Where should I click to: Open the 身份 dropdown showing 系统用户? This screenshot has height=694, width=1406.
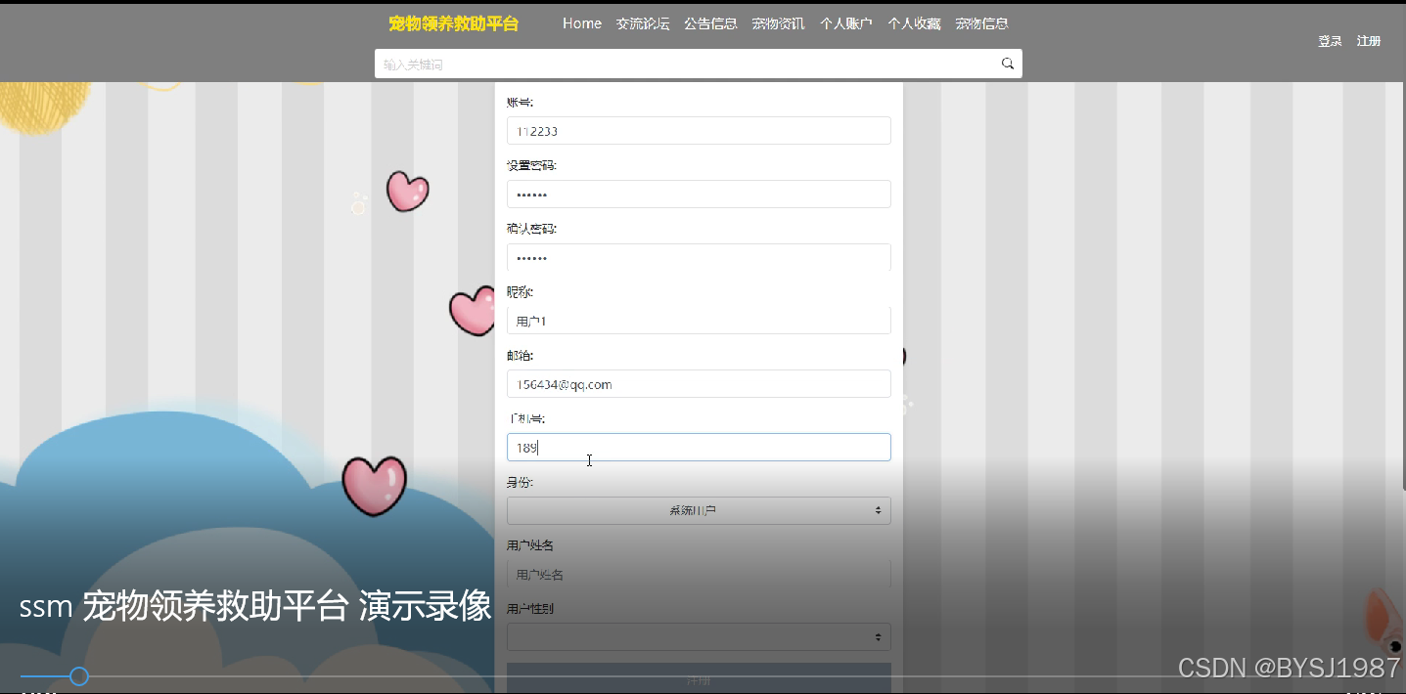pos(699,510)
